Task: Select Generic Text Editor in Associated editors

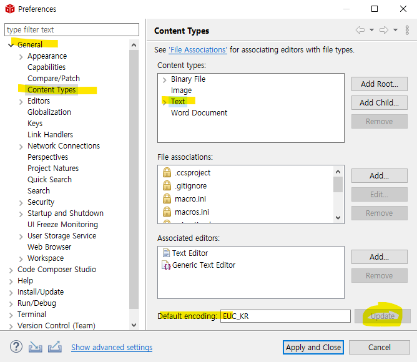Action: [x=204, y=265]
